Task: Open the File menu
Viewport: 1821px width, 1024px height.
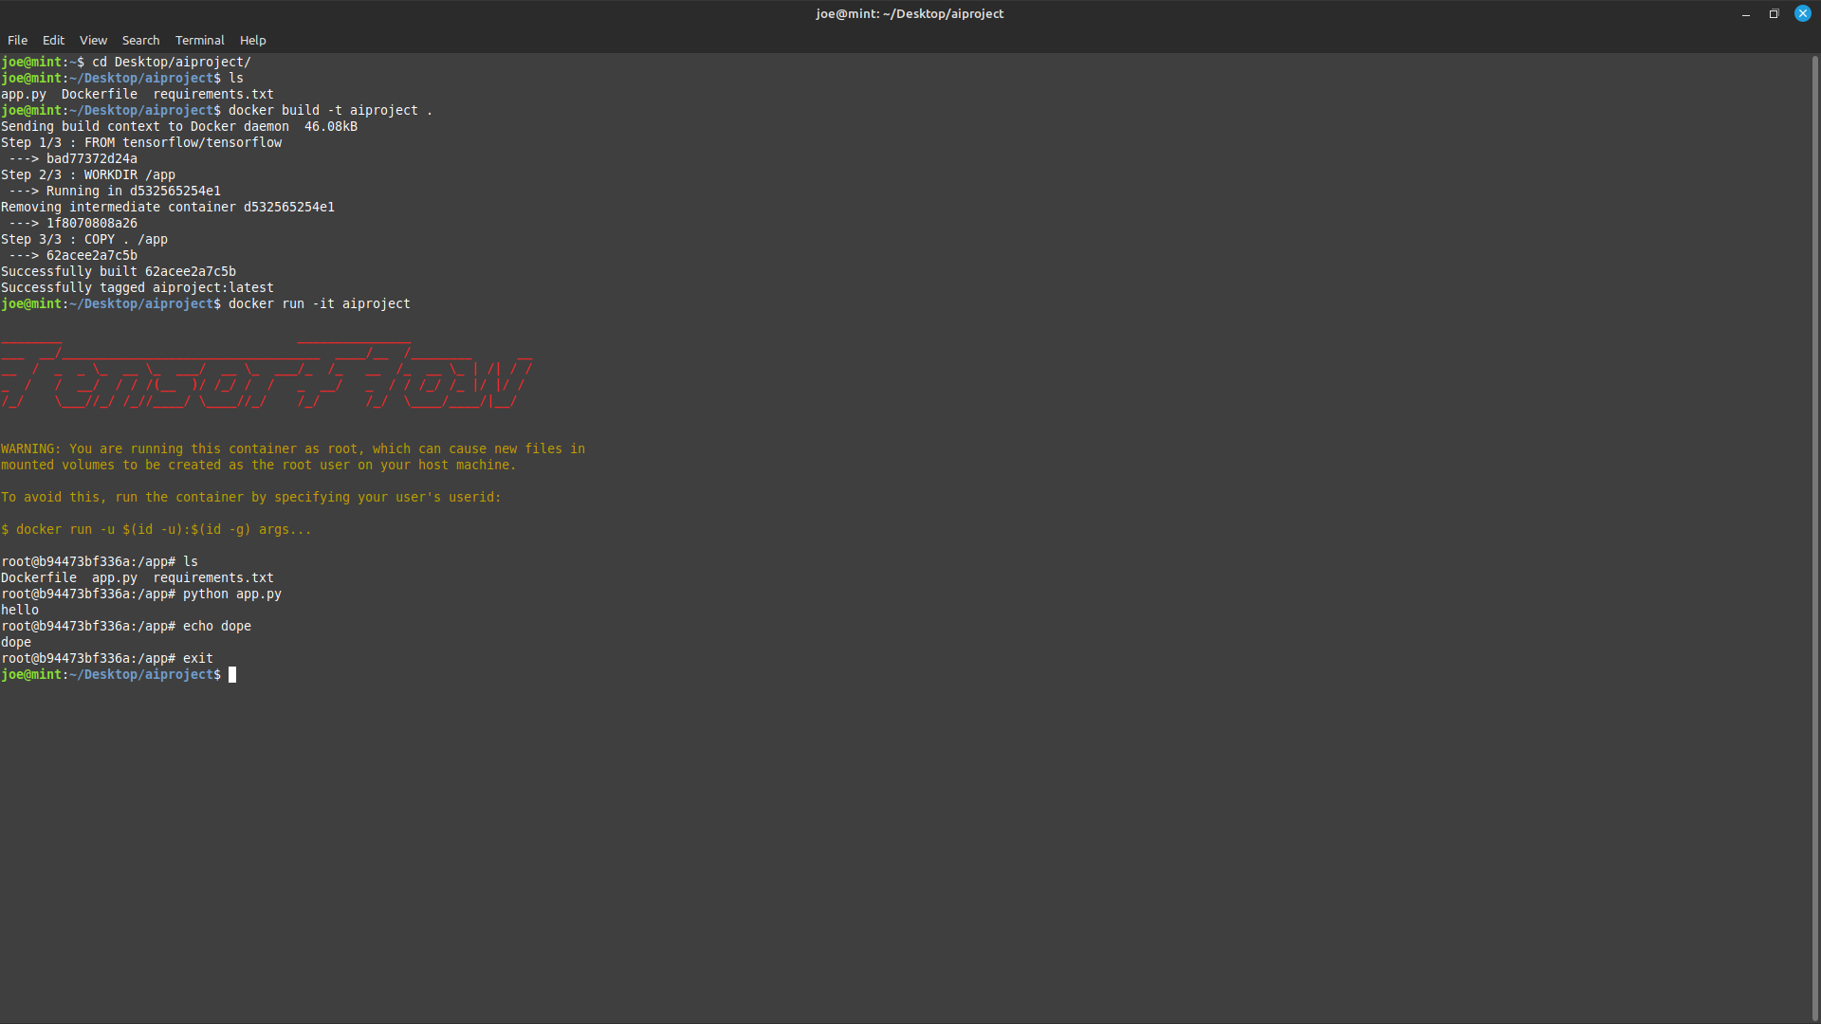Action: (x=17, y=40)
